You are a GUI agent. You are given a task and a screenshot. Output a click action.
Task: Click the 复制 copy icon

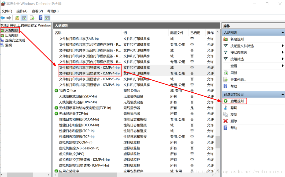[225, 114]
